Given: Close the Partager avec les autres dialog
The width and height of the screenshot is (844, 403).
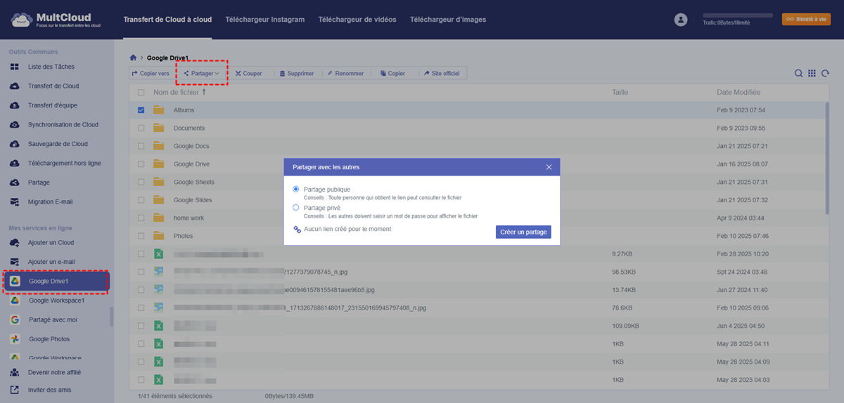Looking at the screenshot, I should tap(549, 167).
